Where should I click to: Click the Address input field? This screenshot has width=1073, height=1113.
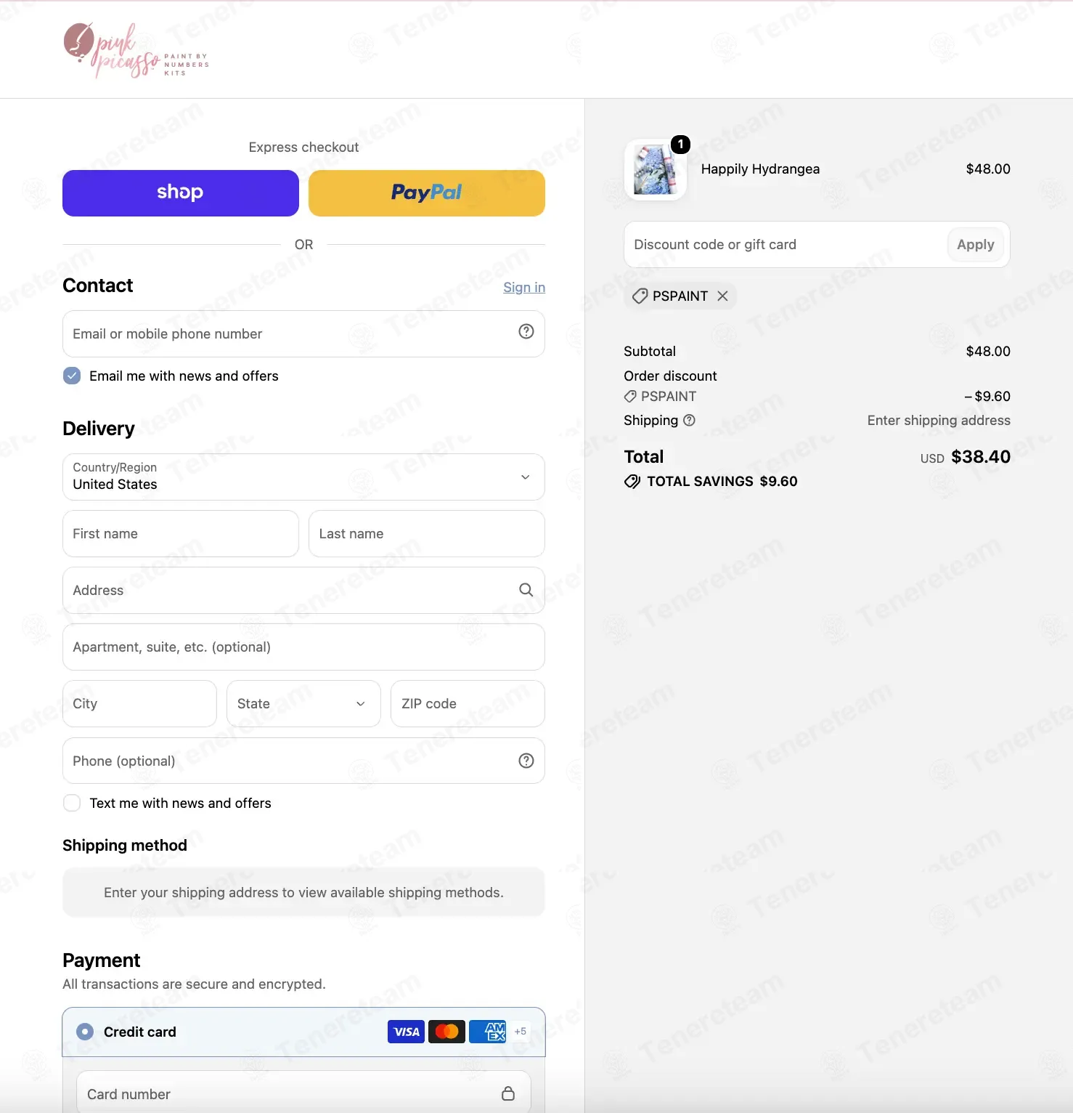pyautogui.click(x=303, y=590)
